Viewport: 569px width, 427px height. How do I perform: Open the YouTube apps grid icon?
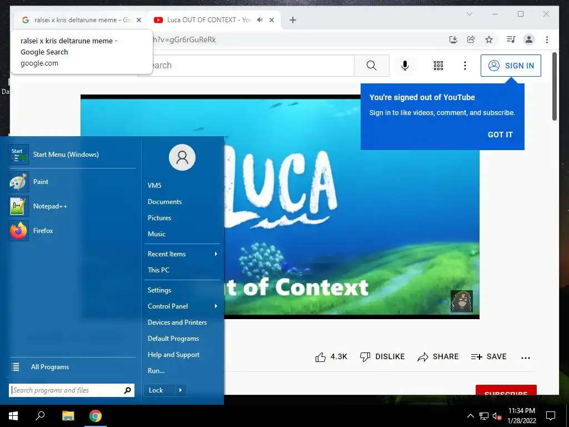(x=438, y=66)
